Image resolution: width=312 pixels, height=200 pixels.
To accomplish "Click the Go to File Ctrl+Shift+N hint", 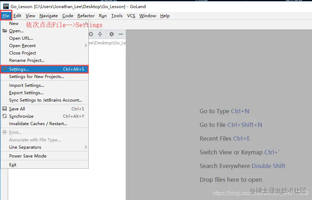I will click(x=231, y=125).
